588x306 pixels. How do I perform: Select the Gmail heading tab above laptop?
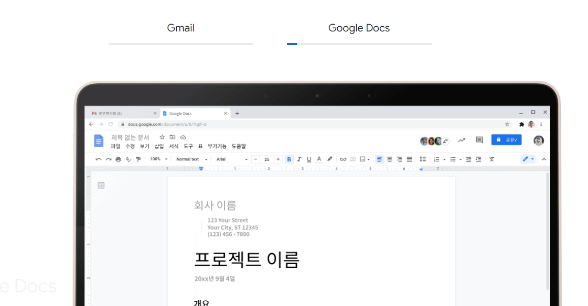coord(181,28)
